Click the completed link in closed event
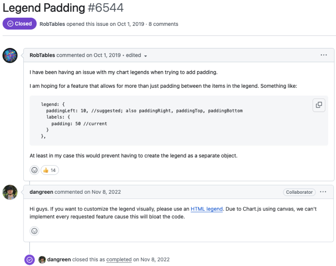This screenshot has height=266, width=336. (x=119, y=259)
